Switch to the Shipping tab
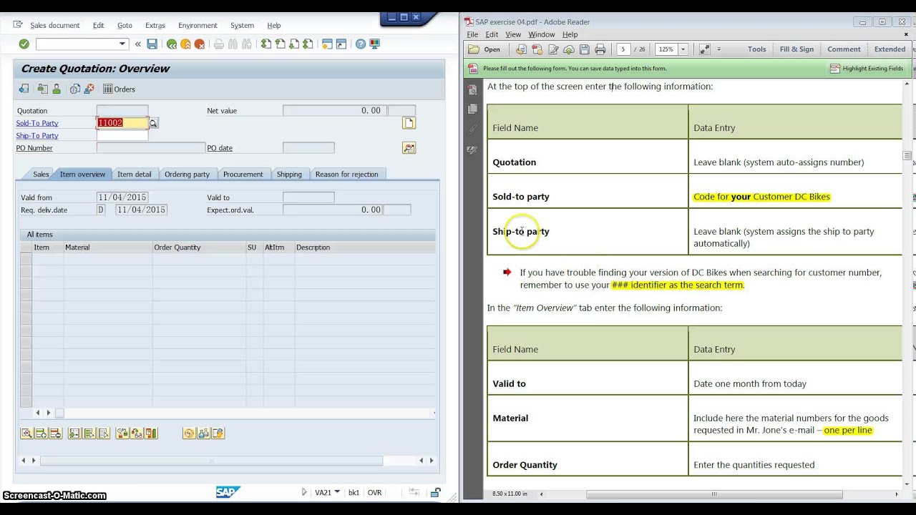The height and width of the screenshot is (515, 916). point(289,175)
